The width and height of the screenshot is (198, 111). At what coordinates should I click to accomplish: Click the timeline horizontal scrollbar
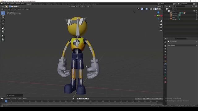(x=82, y=104)
